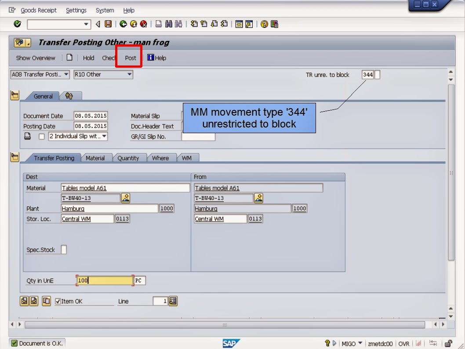Image resolution: width=465 pixels, height=349 pixels.
Task: Click the Find (binoculars) icon
Action: tap(170, 24)
